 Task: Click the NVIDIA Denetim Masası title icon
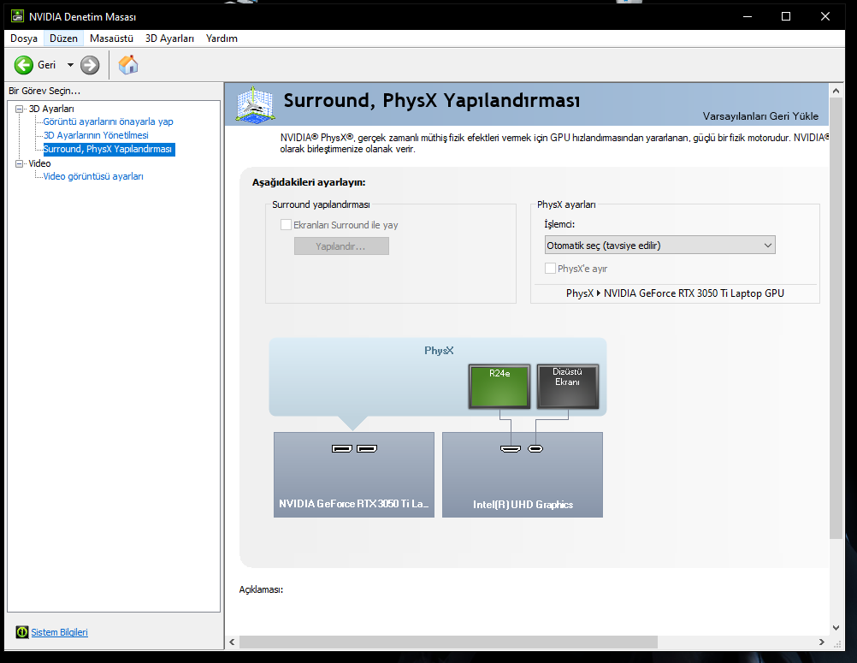coord(17,16)
